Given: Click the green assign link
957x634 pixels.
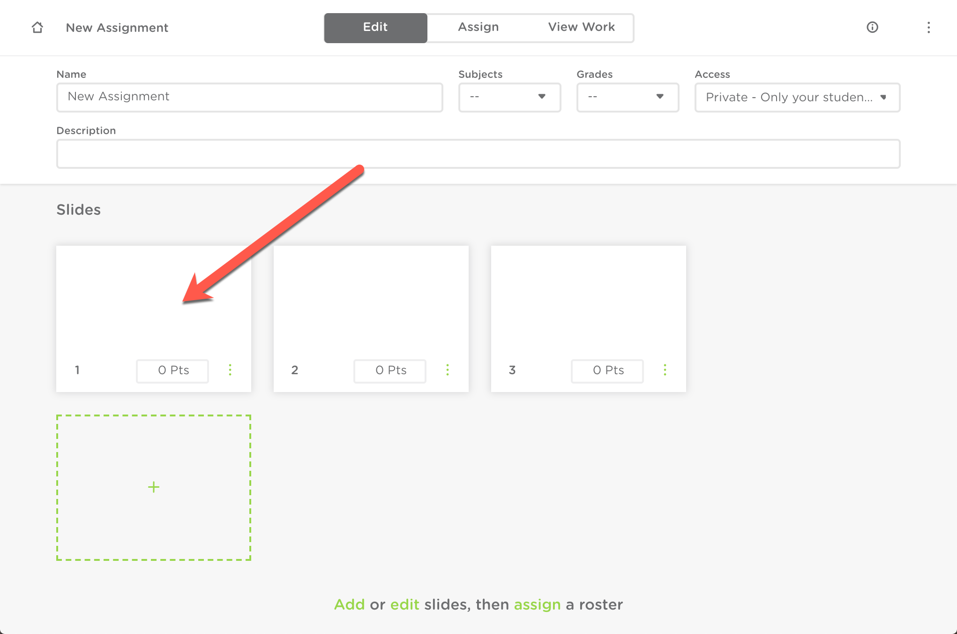Looking at the screenshot, I should click(537, 605).
